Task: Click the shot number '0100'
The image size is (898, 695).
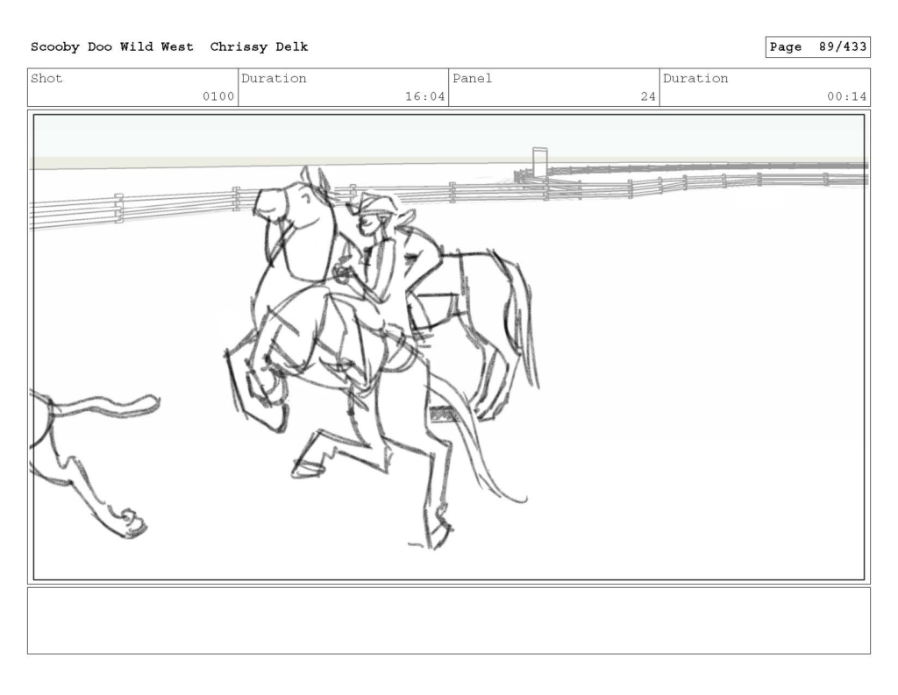Action: 218,96
